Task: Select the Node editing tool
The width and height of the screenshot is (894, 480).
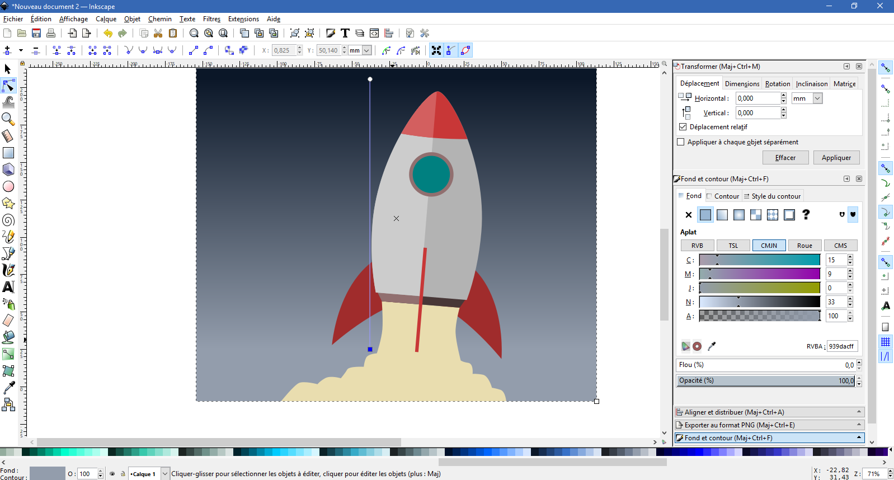Action: pos(8,86)
